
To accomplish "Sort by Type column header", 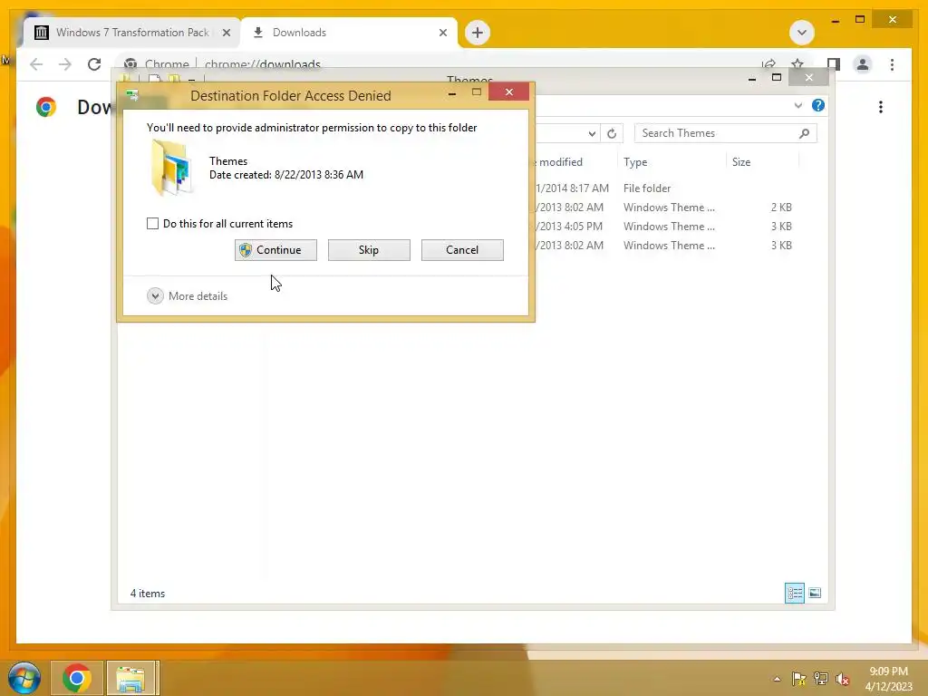I will pyautogui.click(x=635, y=162).
